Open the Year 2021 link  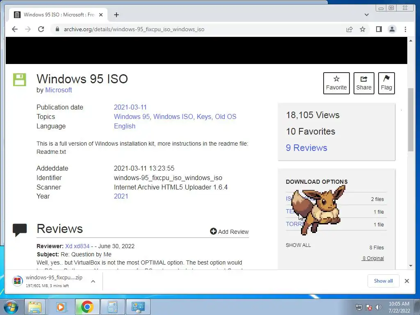[x=121, y=196]
